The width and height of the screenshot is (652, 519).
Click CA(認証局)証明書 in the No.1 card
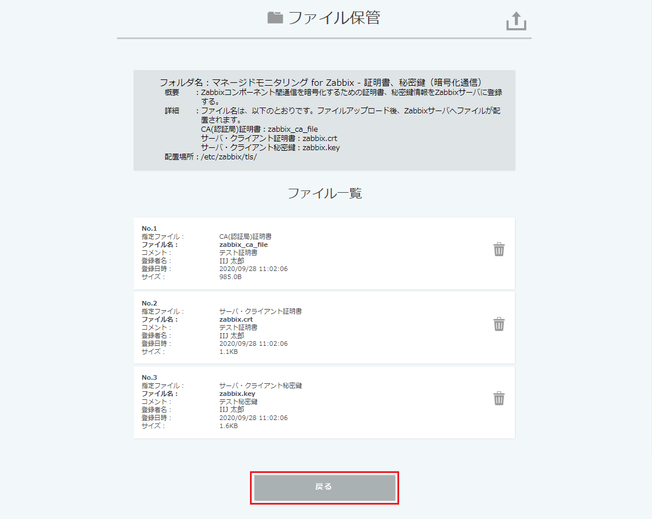pos(245,236)
